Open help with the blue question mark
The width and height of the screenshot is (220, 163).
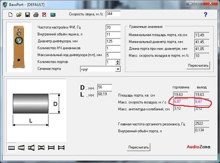[205, 14]
